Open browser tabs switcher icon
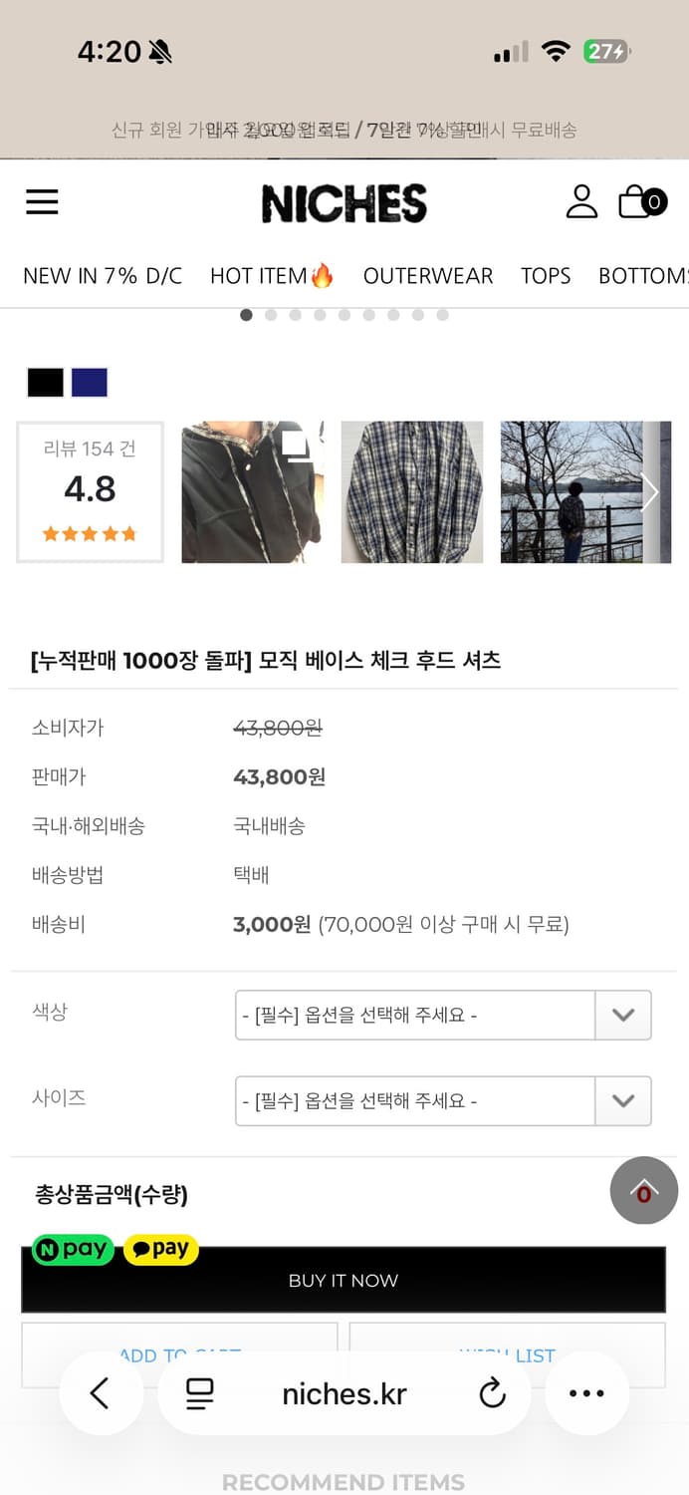 [x=199, y=1393]
